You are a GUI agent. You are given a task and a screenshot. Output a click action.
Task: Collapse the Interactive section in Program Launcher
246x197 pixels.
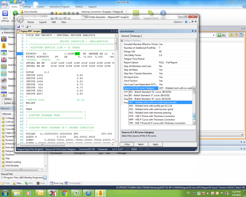(x=2, y=33)
